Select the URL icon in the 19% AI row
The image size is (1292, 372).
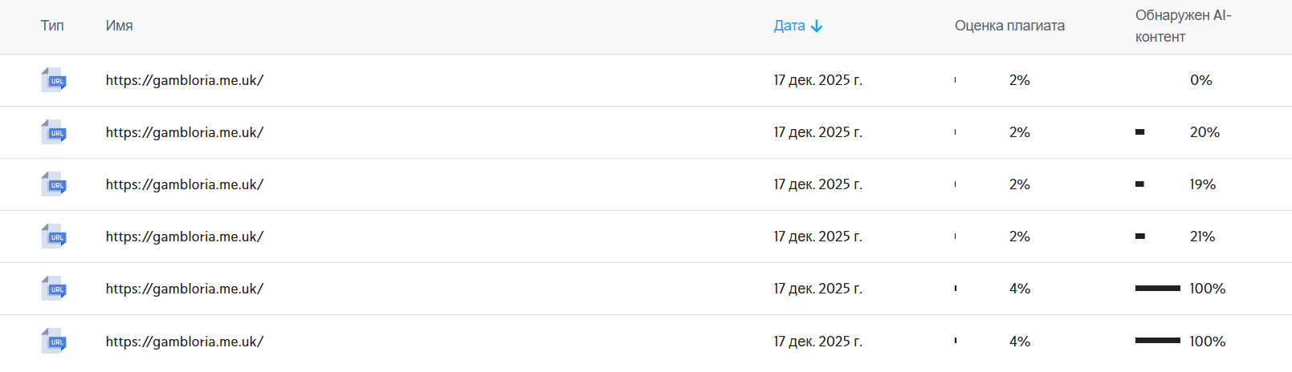[x=54, y=184]
